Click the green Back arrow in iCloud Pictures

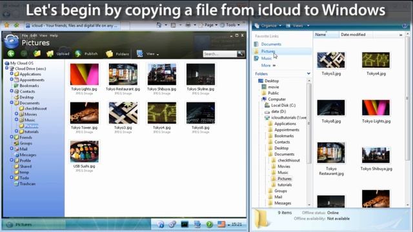click(x=11, y=53)
